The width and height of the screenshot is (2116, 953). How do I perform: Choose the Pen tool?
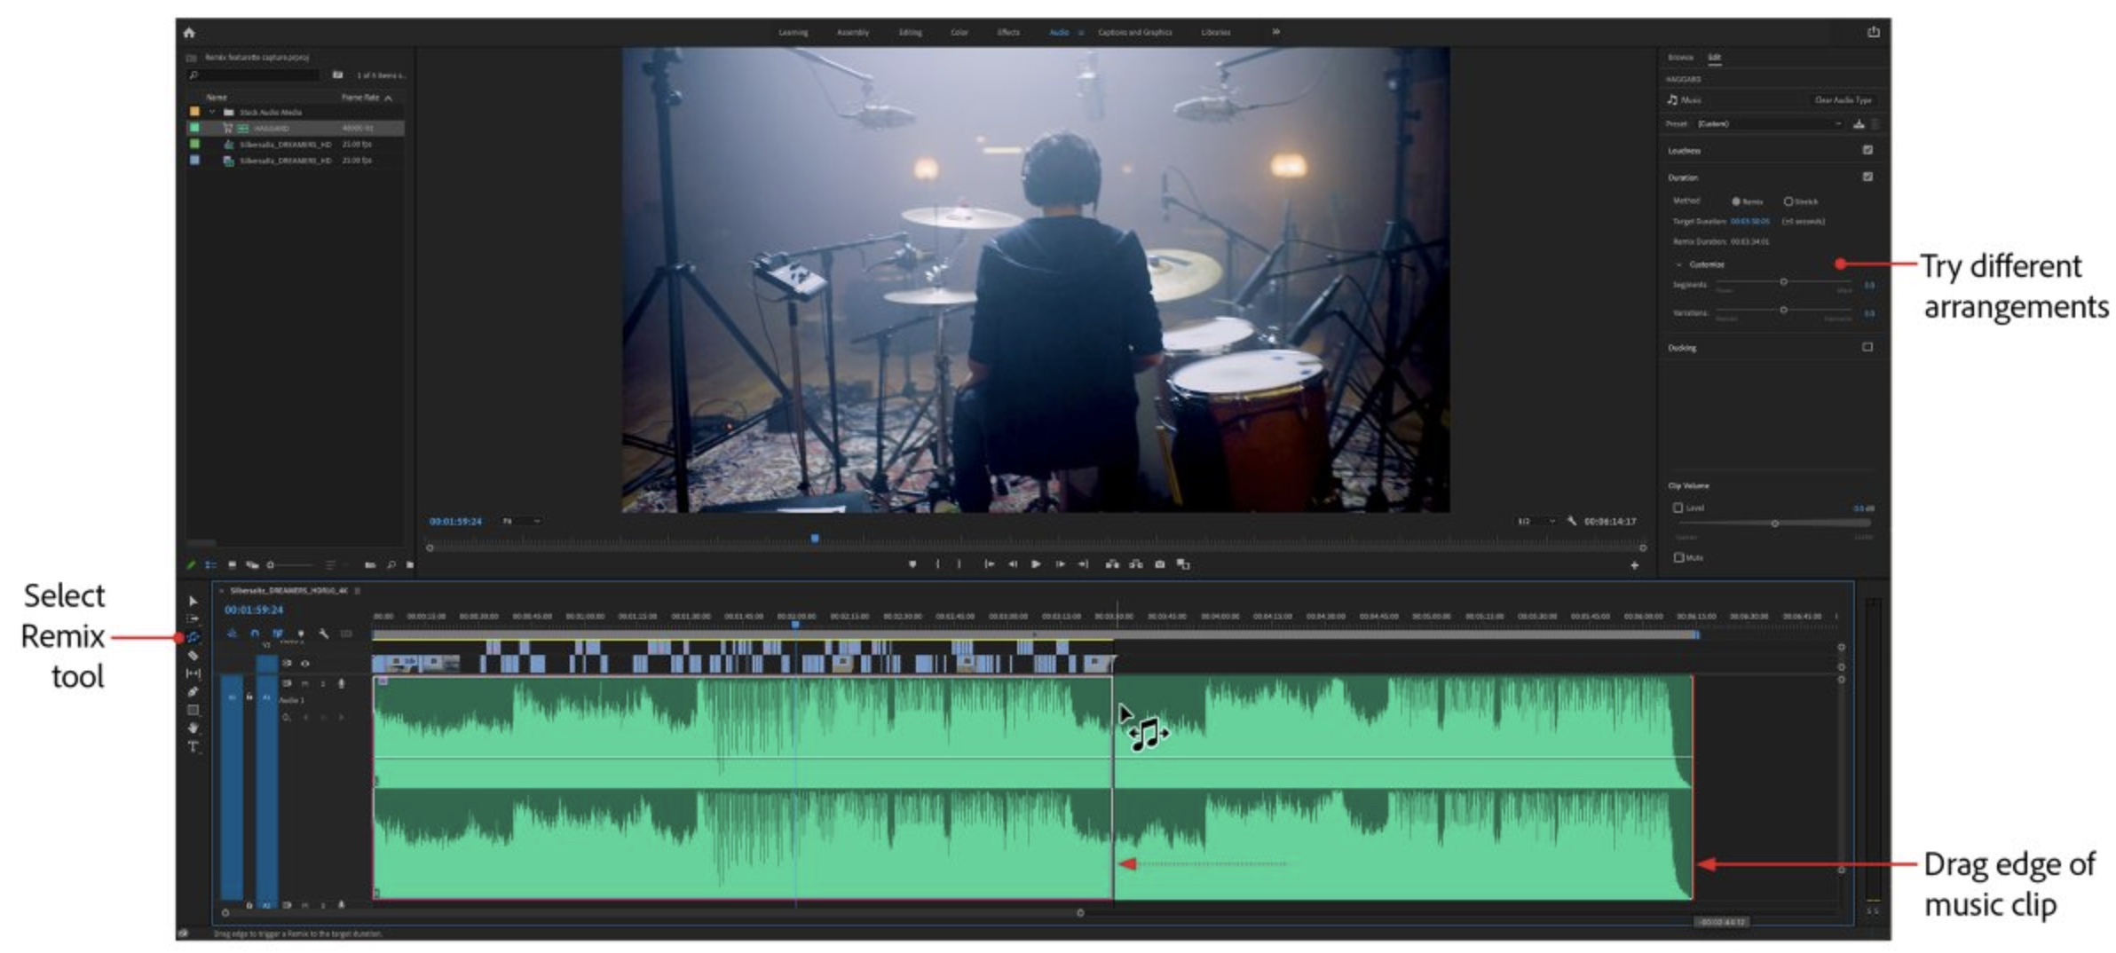click(193, 692)
